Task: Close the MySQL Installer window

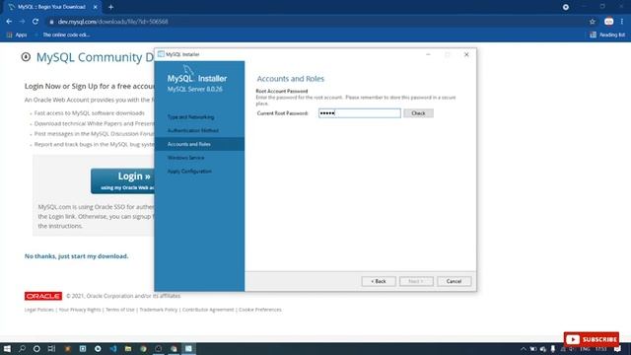Action: point(466,54)
